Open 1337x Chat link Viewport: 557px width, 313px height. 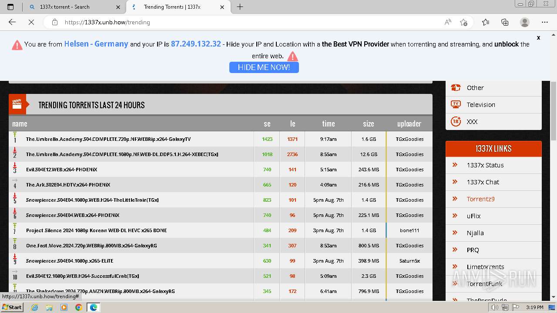coord(483,182)
